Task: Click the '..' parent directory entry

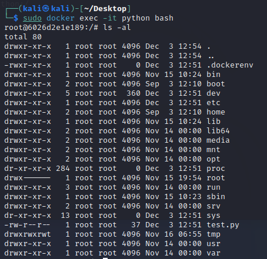Action: click(x=211, y=57)
